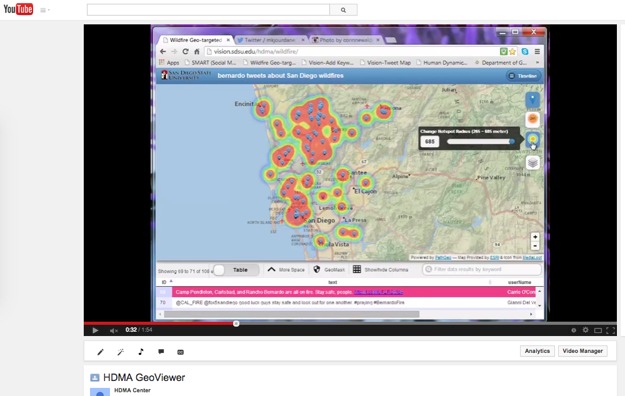Screen dimensions: 625x396
Task: Enter full screen mode
Action: click(610, 330)
